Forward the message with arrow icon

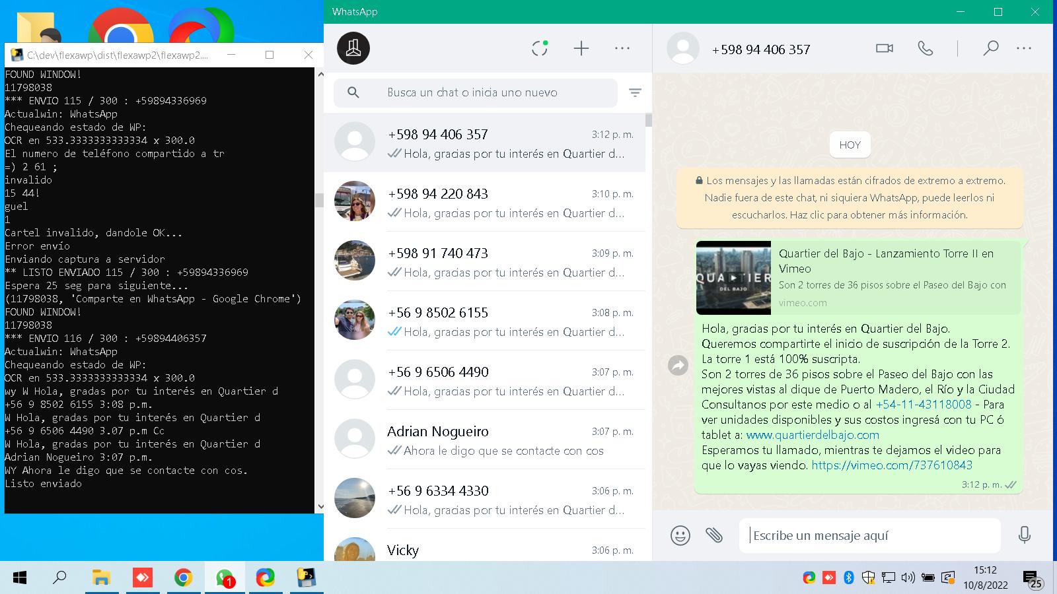point(678,365)
